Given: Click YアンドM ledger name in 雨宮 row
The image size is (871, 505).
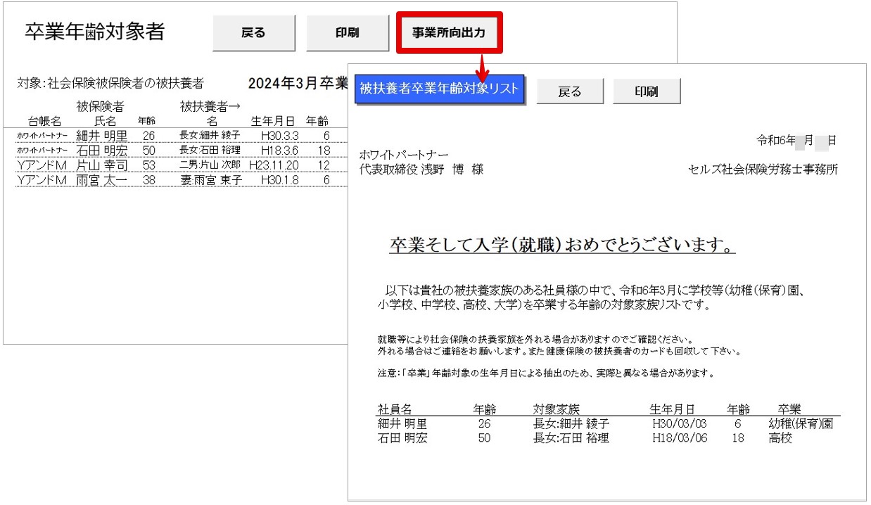Looking at the screenshot, I should tap(42, 180).
